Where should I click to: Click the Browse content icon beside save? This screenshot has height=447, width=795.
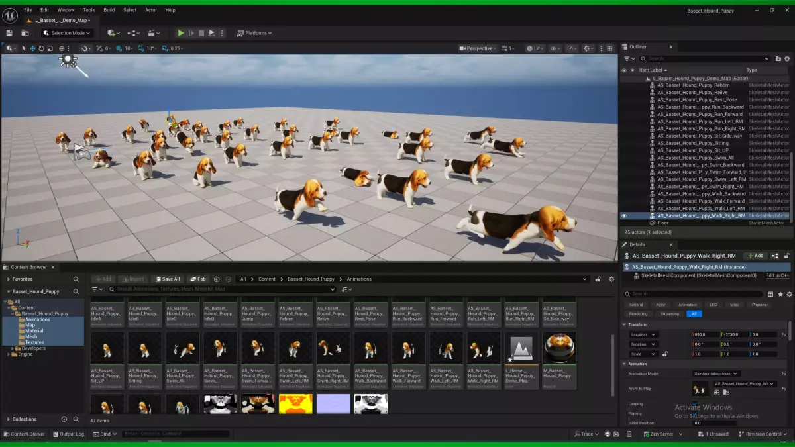(x=26, y=33)
